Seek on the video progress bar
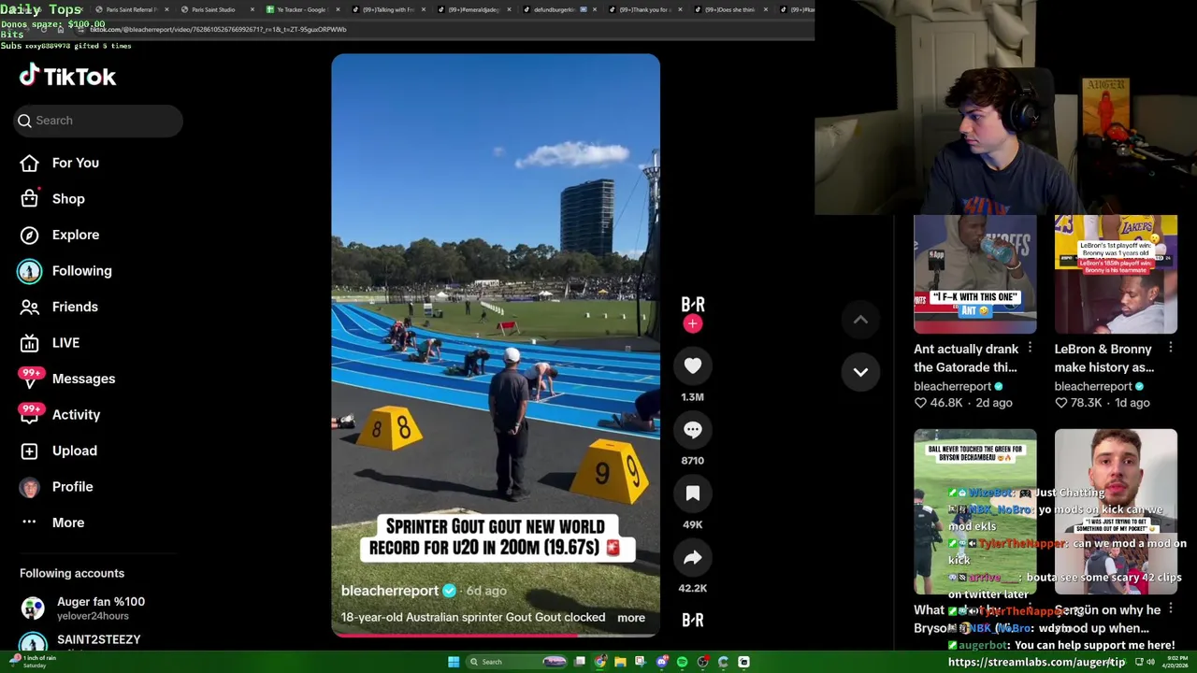This screenshot has height=673, width=1197. pos(496,636)
